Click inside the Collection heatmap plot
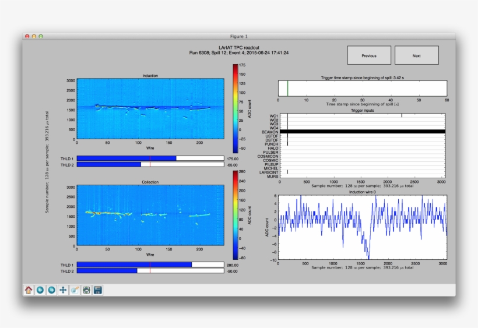Viewport: 478px width, 328px height. pos(150,216)
